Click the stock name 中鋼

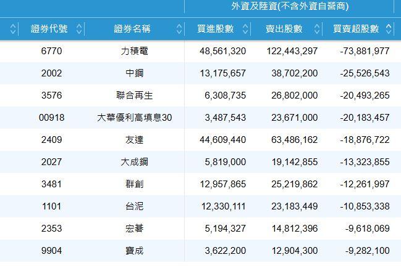tap(135, 73)
